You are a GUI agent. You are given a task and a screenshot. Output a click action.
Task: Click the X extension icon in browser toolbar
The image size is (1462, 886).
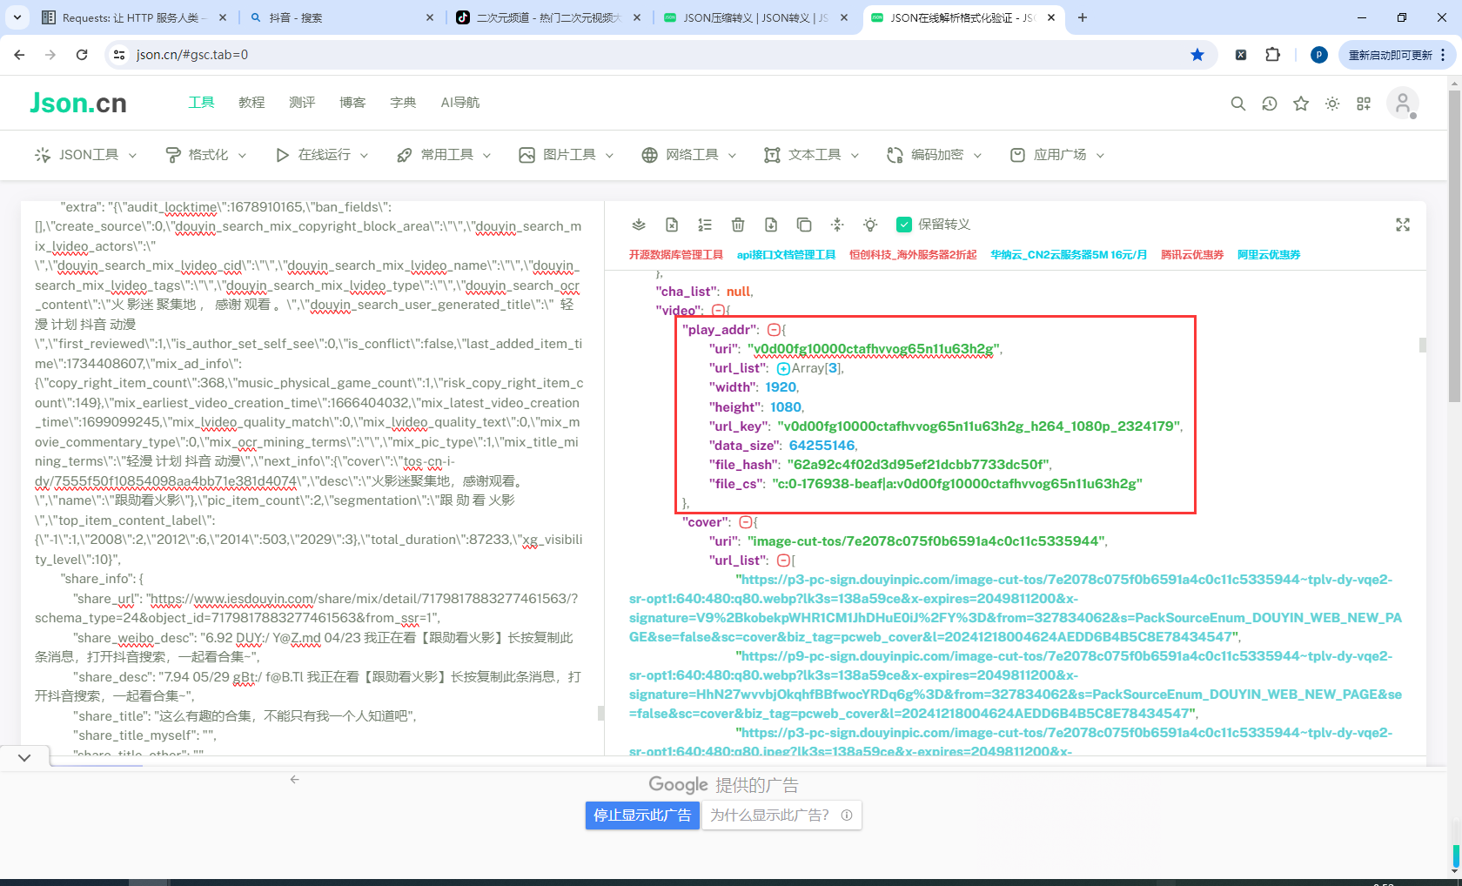click(1241, 55)
